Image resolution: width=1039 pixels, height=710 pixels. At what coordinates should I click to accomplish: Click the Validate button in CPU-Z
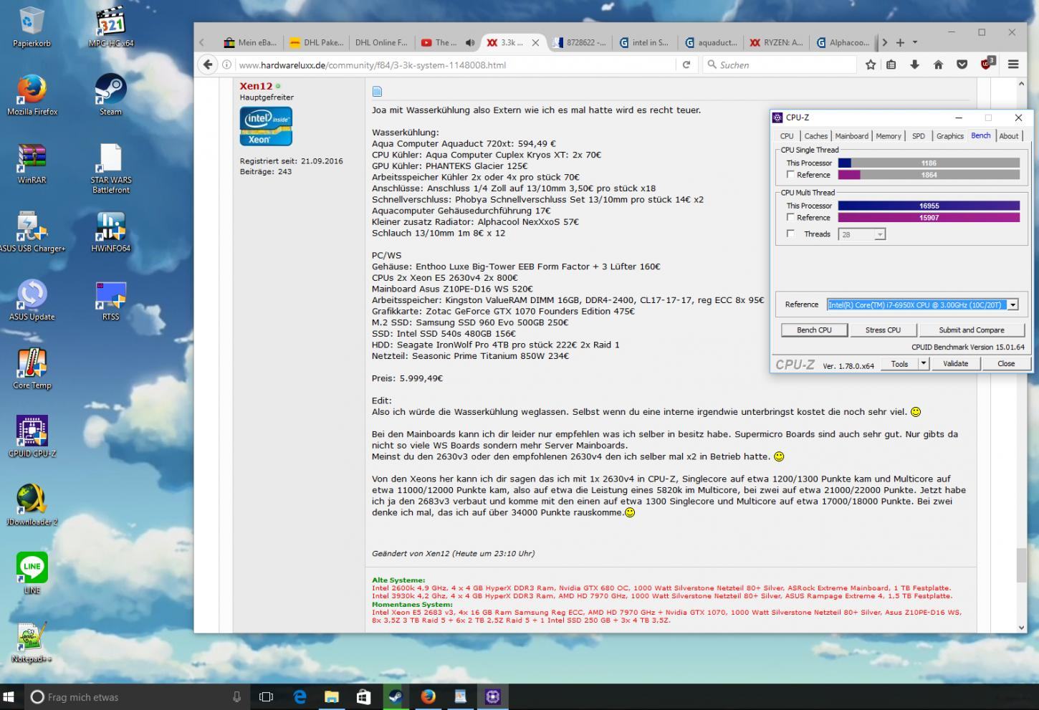coord(955,364)
